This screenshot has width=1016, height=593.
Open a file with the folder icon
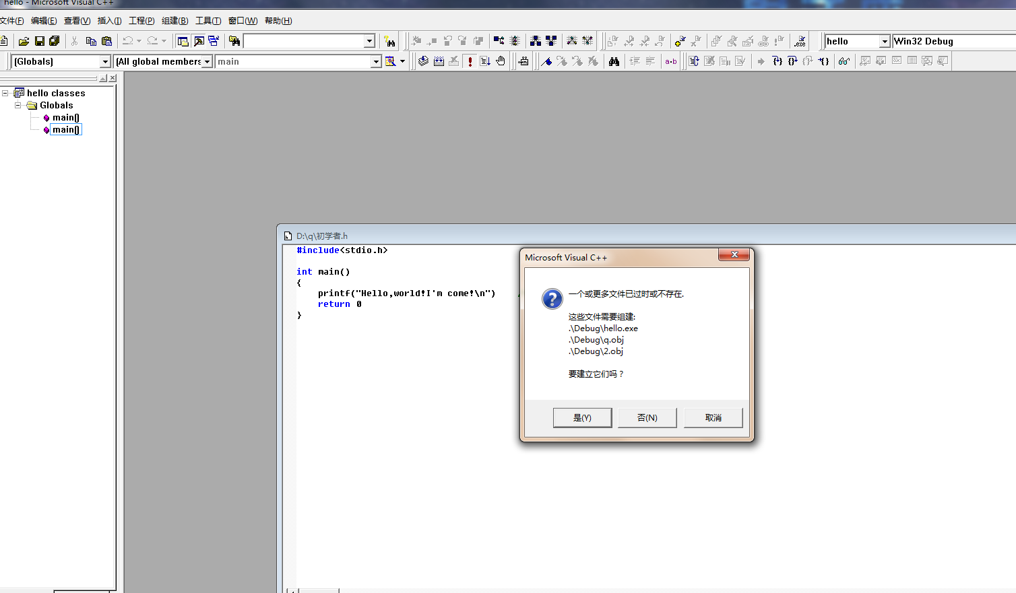(24, 41)
